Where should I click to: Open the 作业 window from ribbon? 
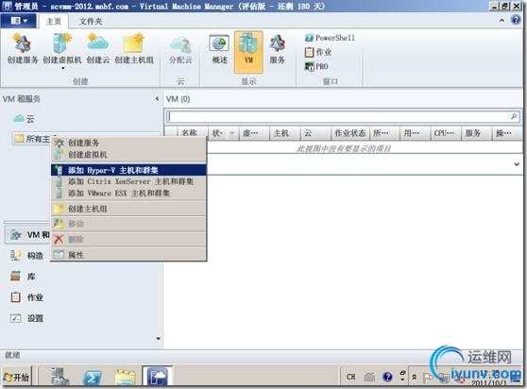pos(318,52)
